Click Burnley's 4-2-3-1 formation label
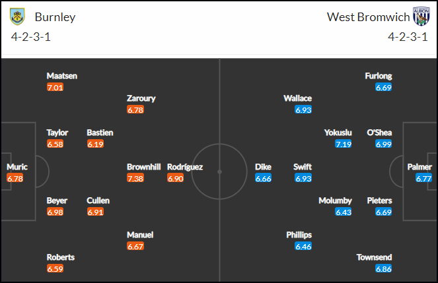This screenshot has width=438, height=283. [x=31, y=37]
